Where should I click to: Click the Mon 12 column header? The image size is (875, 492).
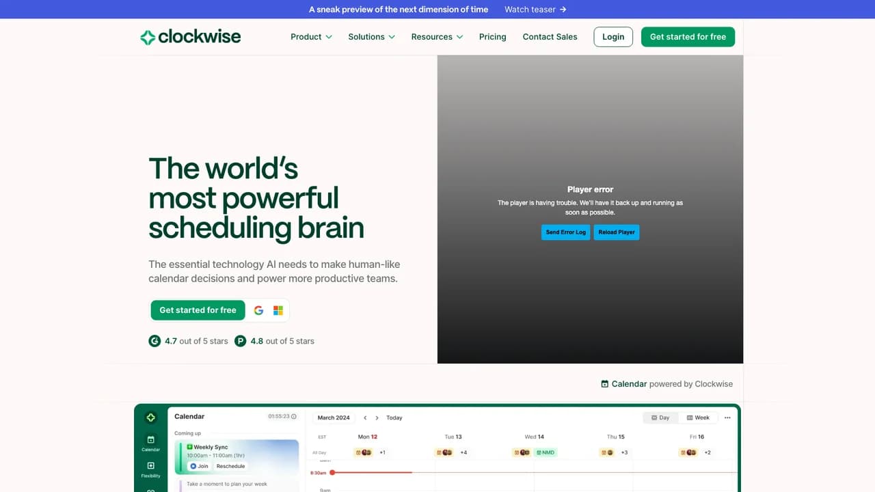coord(368,437)
